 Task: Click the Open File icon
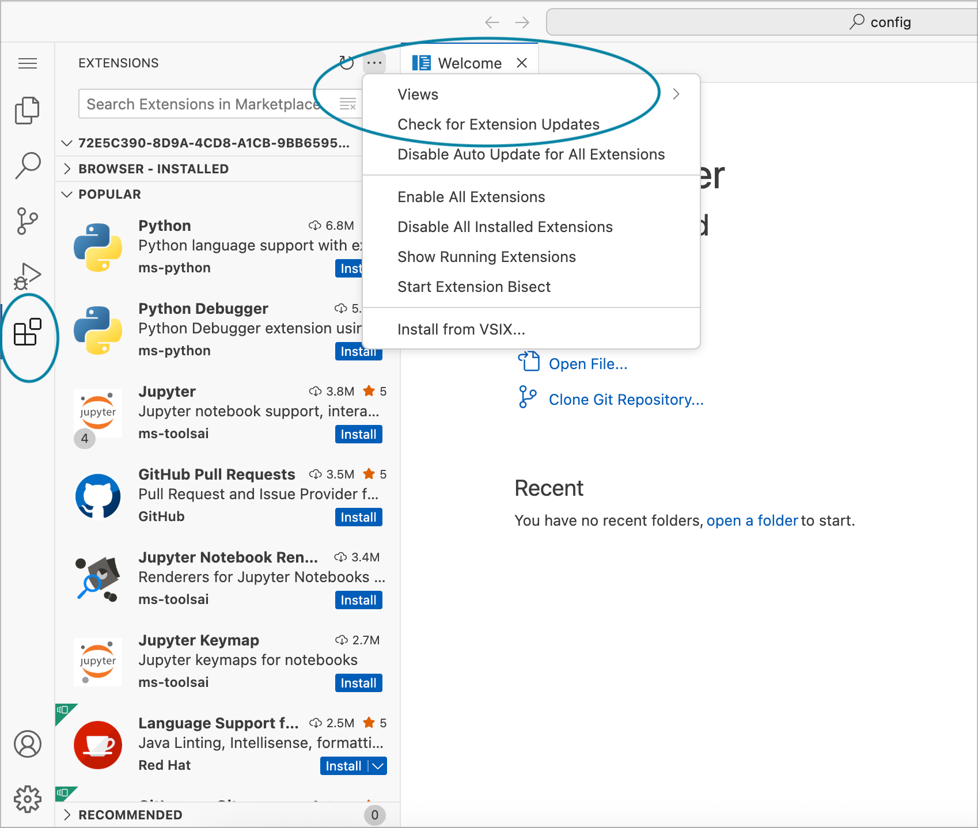[x=529, y=362]
